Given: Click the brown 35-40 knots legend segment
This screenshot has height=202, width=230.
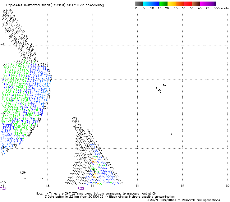Looking at the screenshot, I should [196, 4].
